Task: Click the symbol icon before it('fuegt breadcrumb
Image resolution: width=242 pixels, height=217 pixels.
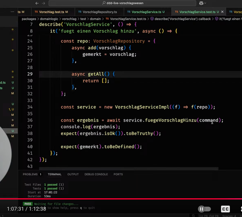Action: coord(217,19)
